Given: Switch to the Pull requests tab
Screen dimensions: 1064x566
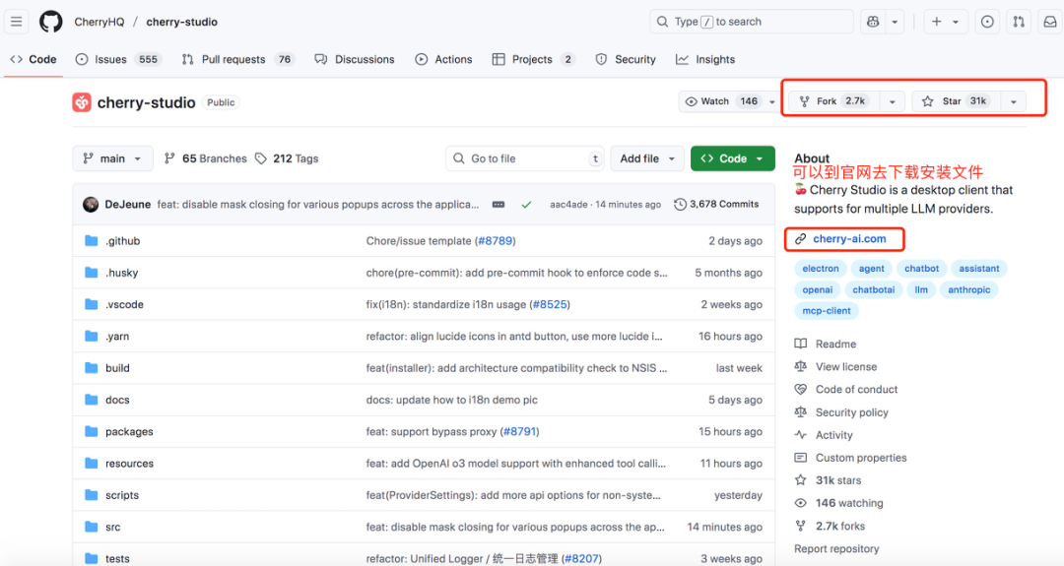Looking at the screenshot, I should point(237,60).
